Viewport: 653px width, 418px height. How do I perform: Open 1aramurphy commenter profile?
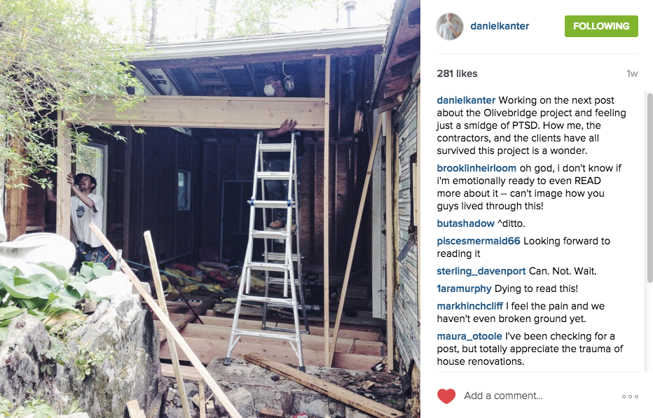pos(464,289)
